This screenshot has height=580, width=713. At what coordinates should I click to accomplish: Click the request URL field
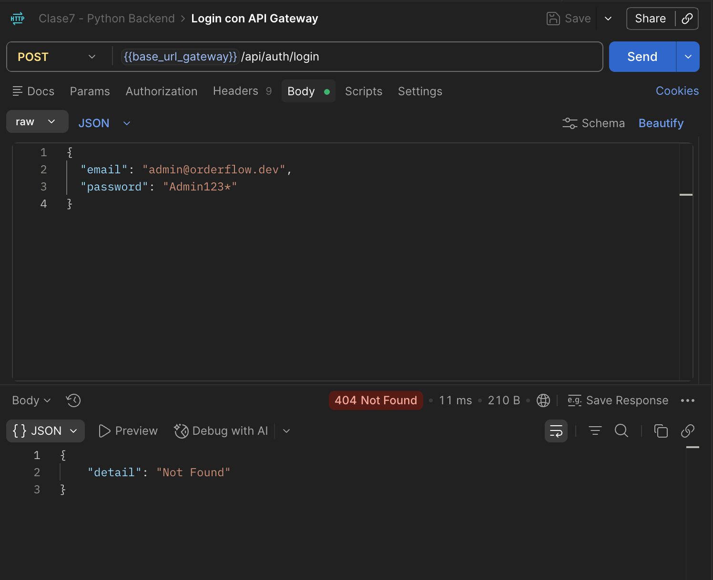(x=357, y=57)
